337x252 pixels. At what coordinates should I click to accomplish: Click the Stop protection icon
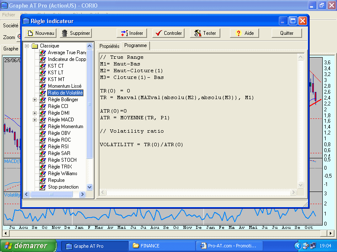[x=43, y=187]
